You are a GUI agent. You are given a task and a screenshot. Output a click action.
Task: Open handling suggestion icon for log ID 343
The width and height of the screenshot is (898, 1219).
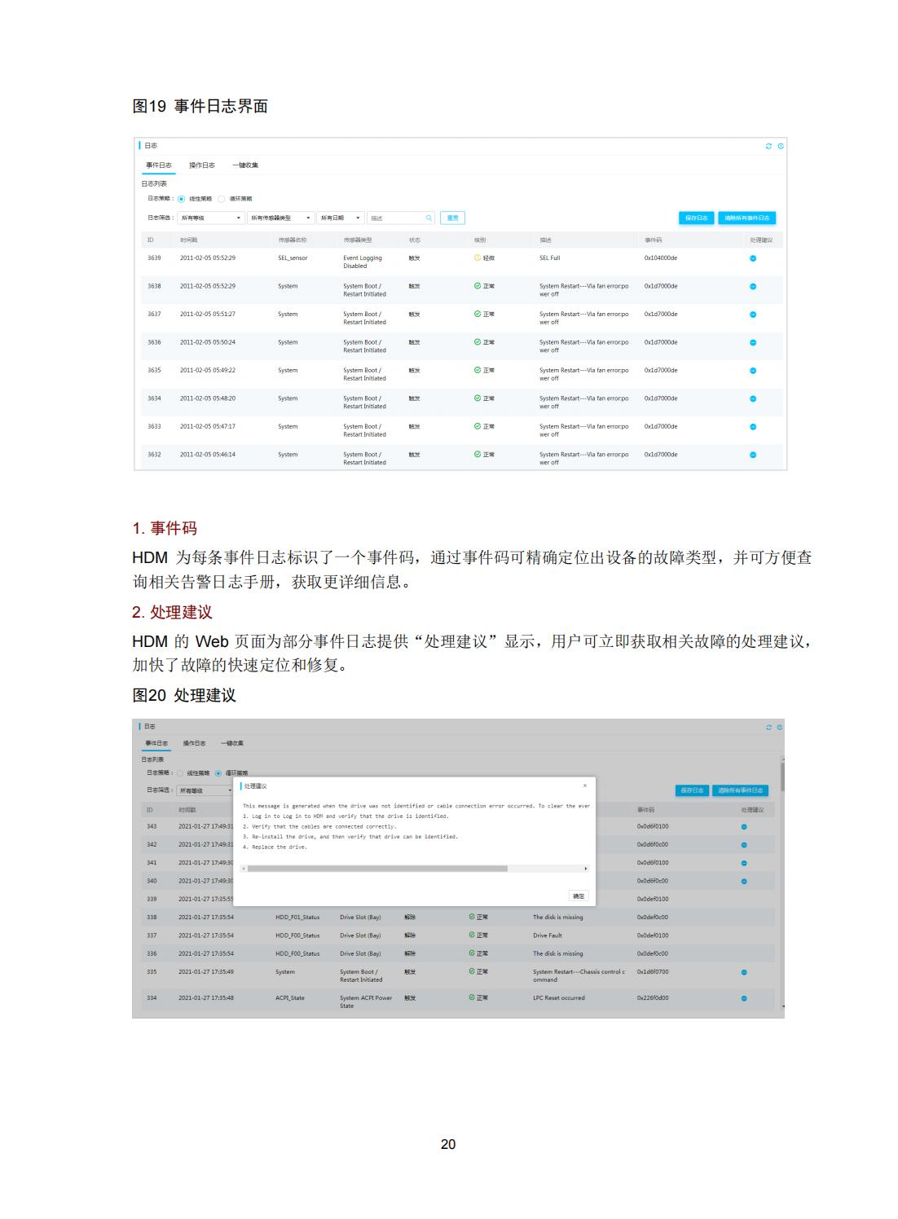744,827
